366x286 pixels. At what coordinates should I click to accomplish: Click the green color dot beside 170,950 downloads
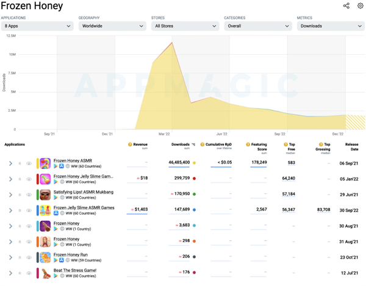pyautogui.click(x=194, y=194)
